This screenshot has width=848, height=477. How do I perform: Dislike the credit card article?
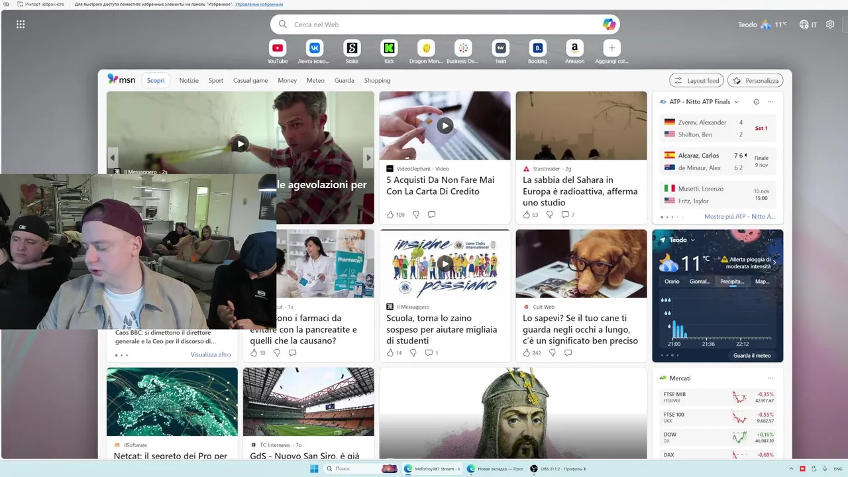416,215
